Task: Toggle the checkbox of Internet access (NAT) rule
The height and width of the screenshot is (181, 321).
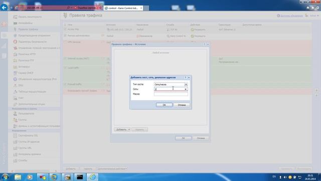Action: (x=65, y=59)
